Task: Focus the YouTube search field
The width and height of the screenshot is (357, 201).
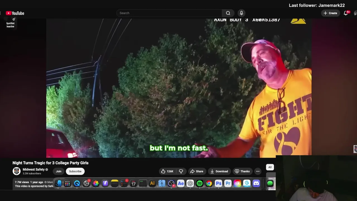Action: point(169,13)
